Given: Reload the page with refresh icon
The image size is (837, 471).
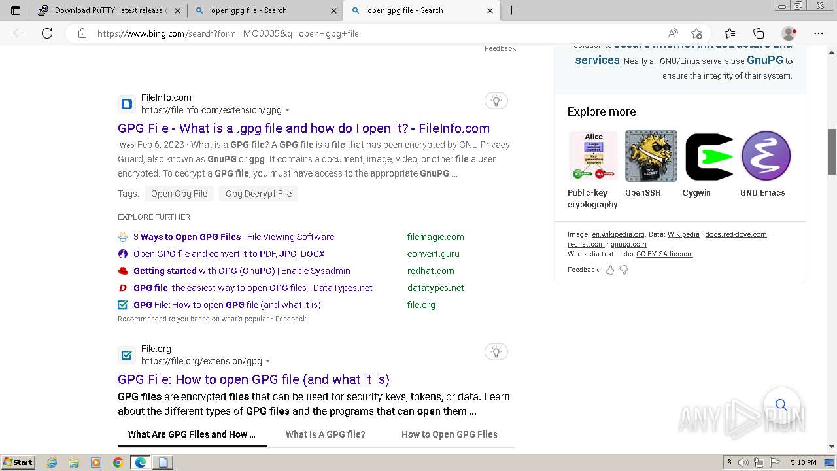Looking at the screenshot, I should pyautogui.click(x=47, y=33).
